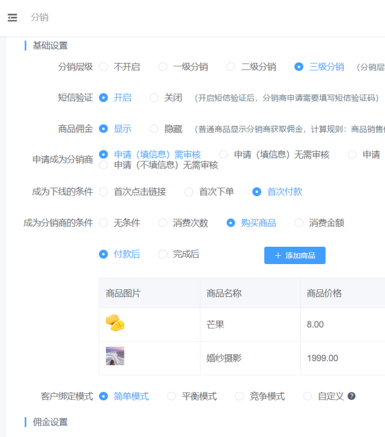The image size is (385, 437).
Task: Click price 8.00
Action: 315,325
